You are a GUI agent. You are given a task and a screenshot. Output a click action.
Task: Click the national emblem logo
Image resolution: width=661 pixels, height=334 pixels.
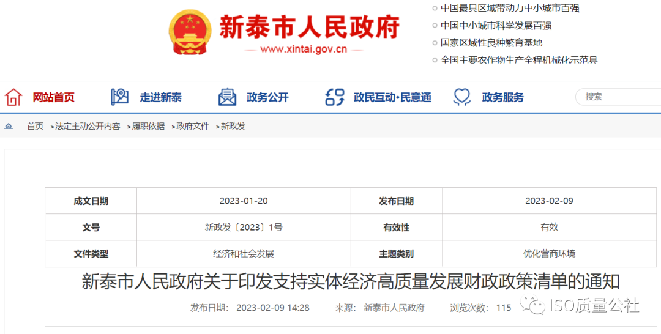tap(190, 32)
